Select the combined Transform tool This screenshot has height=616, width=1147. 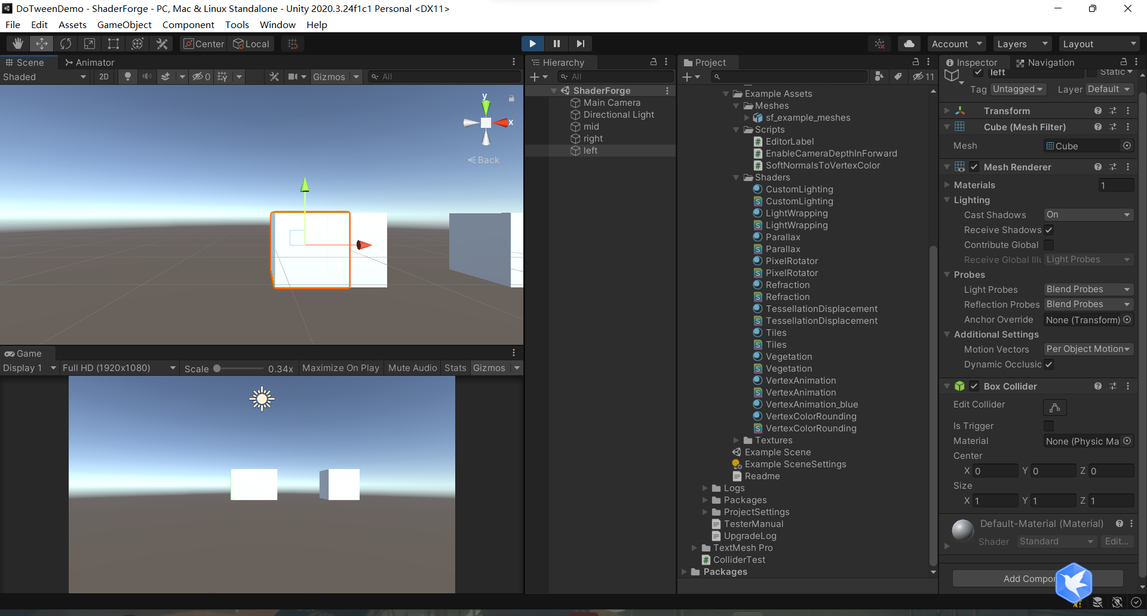coord(137,44)
